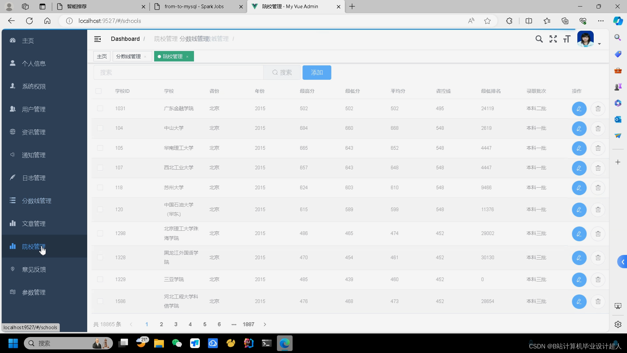Edit the 中山大学 row
This screenshot has width=627, height=353.
point(579,128)
